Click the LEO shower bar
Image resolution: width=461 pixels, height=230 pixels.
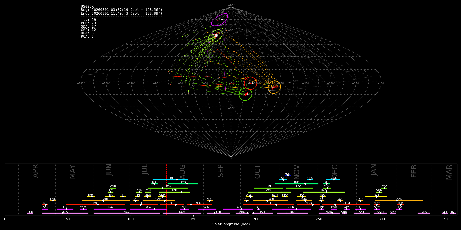(299, 188)
